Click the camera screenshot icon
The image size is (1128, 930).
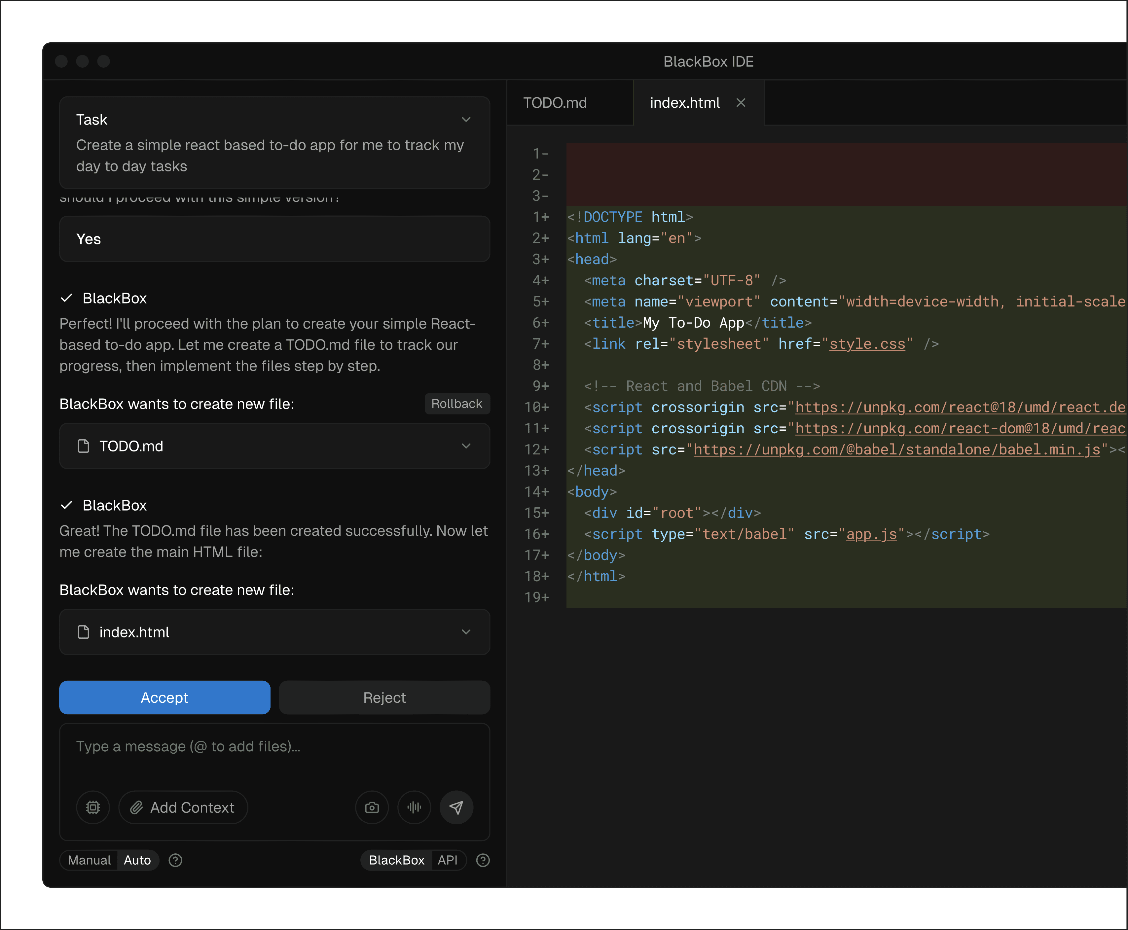(372, 807)
